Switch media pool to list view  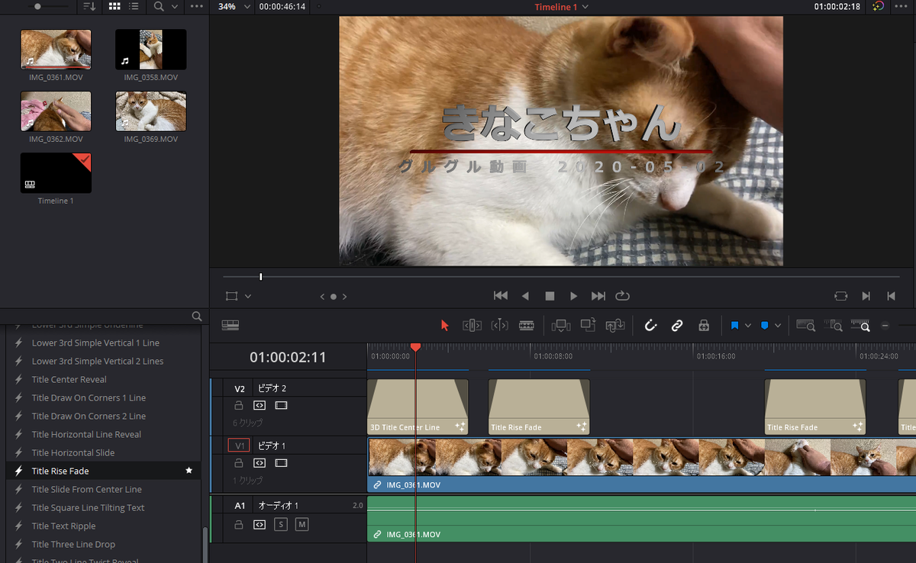(x=134, y=6)
